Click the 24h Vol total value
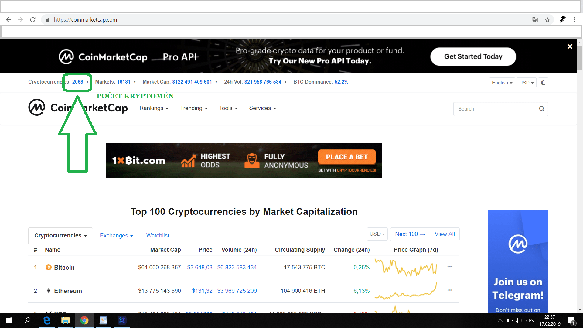Viewport: 583px width, 328px height. (263, 82)
